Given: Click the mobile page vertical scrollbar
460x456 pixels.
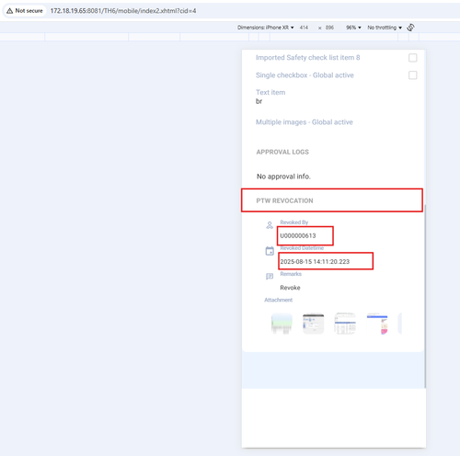Looking at the screenshot, I should [425, 296].
